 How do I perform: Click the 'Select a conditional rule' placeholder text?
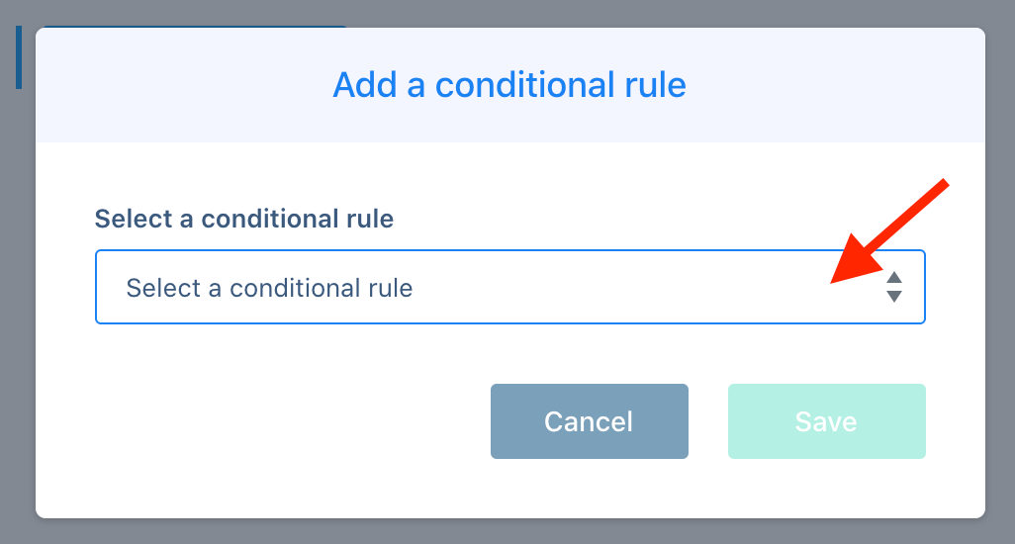pyautogui.click(x=269, y=288)
